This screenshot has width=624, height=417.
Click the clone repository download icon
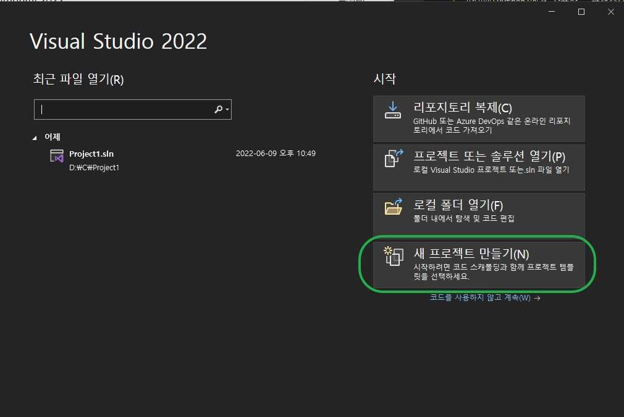click(x=393, y=110)
